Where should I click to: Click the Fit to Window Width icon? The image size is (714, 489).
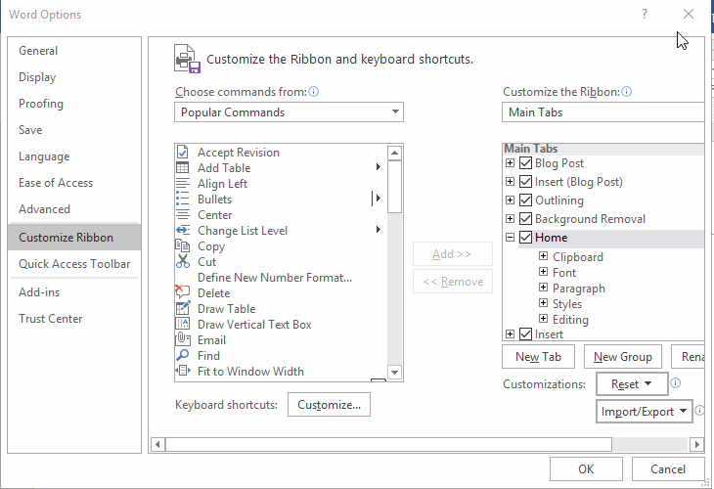(182, 371)
